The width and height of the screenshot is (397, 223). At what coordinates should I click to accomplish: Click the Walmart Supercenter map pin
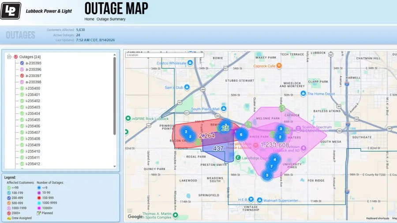259,200
